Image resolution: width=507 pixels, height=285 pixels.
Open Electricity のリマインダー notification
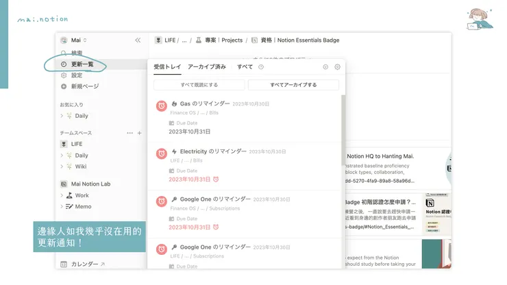click(213, 151)
